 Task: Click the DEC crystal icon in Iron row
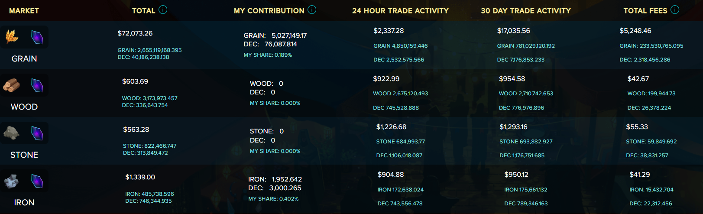(x=37, y=181)
